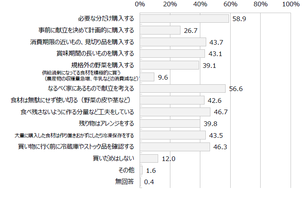Select the 事前に献立を決めて計画的に購入する bar

click(x=160, y=30)
